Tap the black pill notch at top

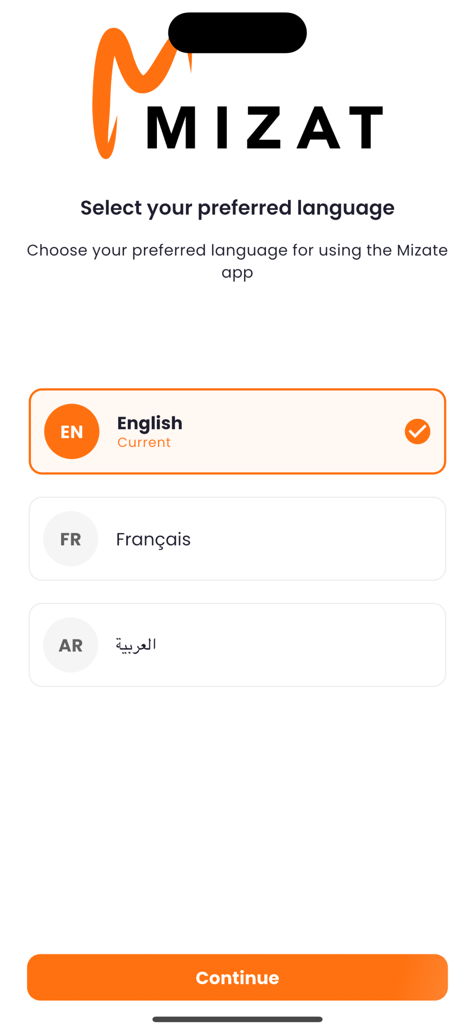click(x=237, y=33)
